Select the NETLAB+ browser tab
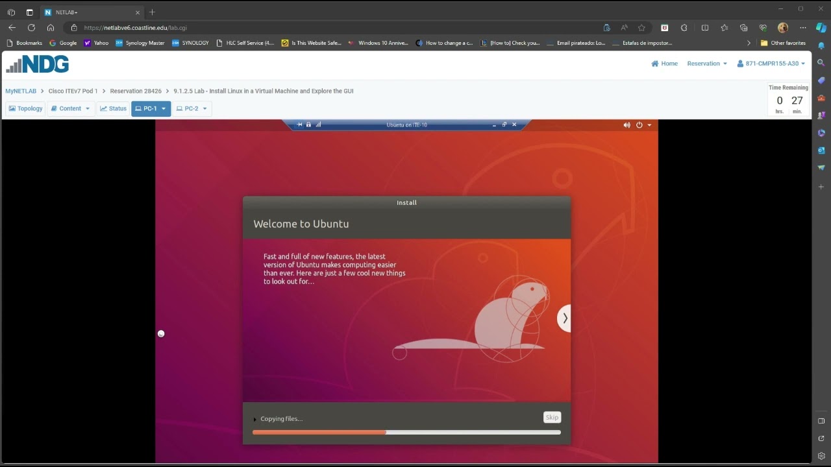The image size is (831, 467). tap(92, 12)
